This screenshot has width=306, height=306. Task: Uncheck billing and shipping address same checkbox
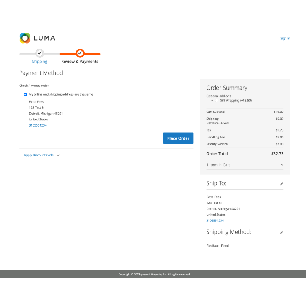click(x=25, y=94)
